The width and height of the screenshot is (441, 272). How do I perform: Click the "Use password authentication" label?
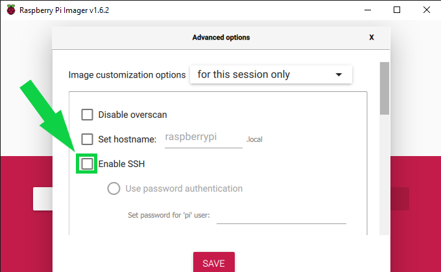click(x=184, y=188)
